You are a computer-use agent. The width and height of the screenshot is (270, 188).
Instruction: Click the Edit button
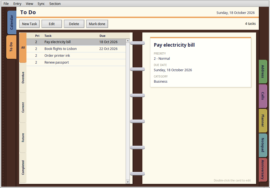[x=52, y=24]
